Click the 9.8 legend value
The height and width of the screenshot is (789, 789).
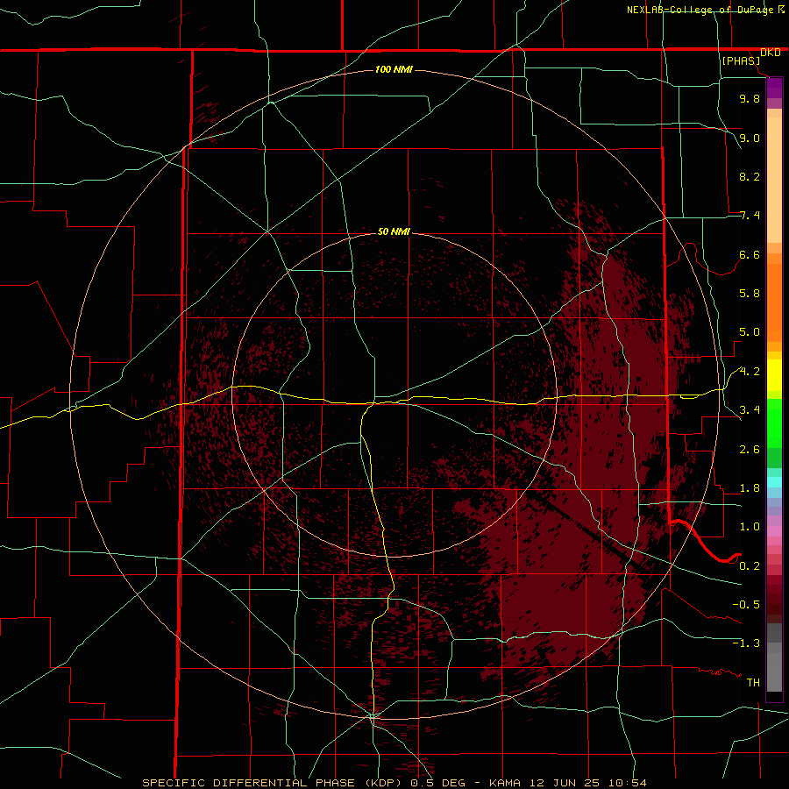point(750,98)
